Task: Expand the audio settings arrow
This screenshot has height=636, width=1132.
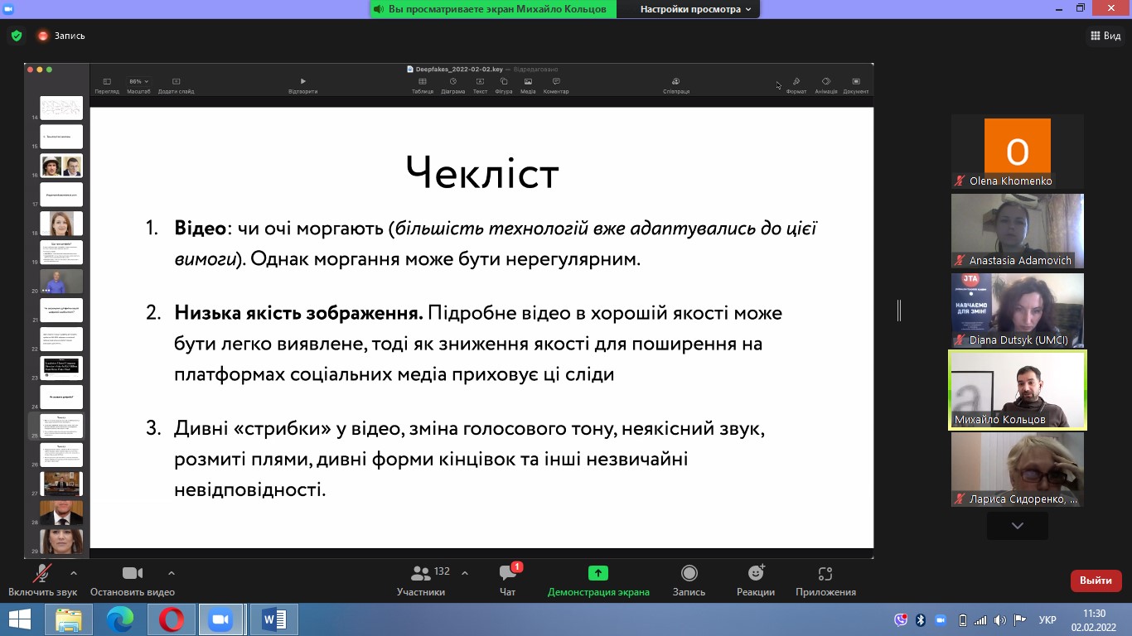Action: [x=74, y=573]
